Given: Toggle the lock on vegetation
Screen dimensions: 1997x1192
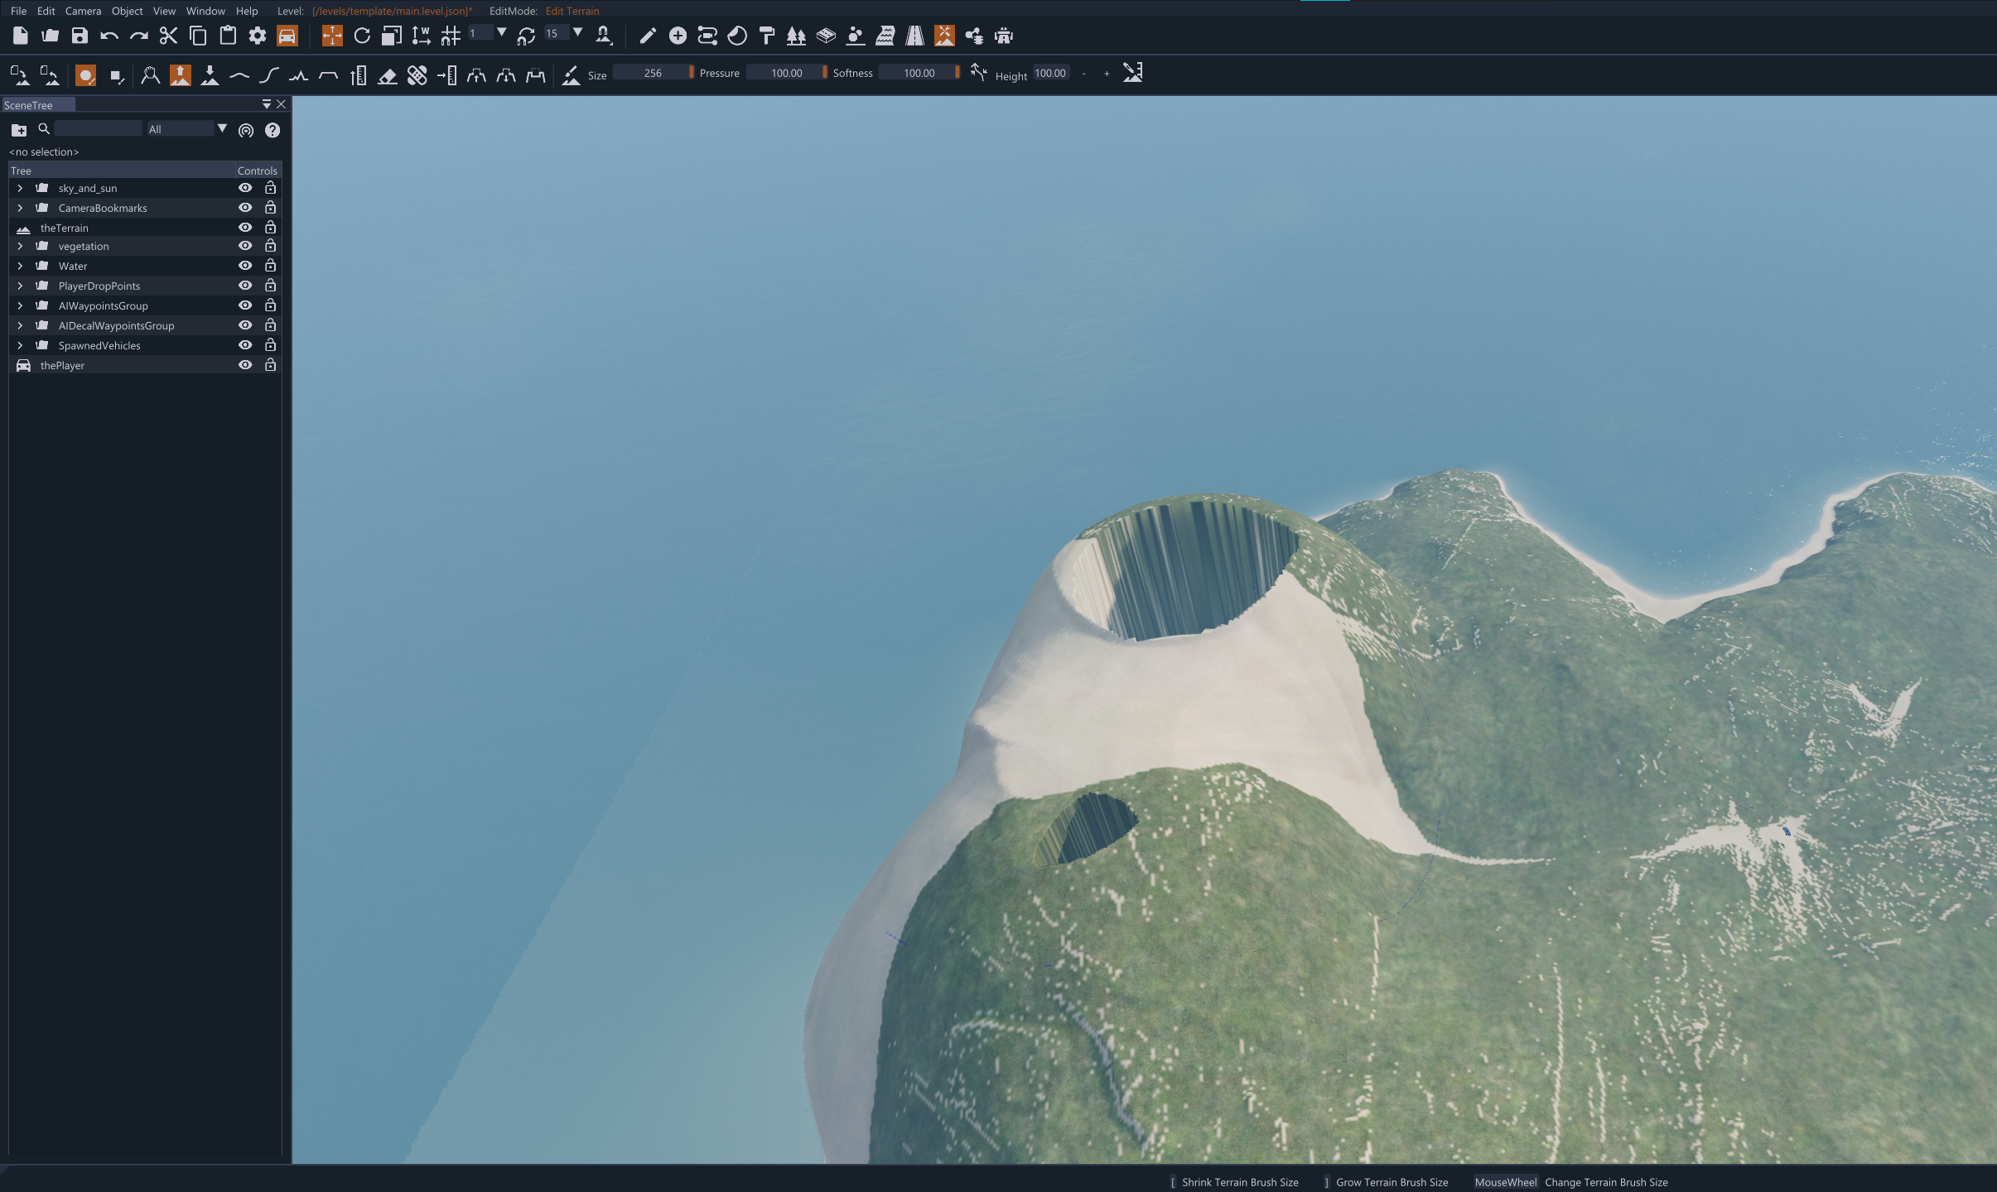Looking at the screenshot, I should pyautogui.click(x=270, y=246).
